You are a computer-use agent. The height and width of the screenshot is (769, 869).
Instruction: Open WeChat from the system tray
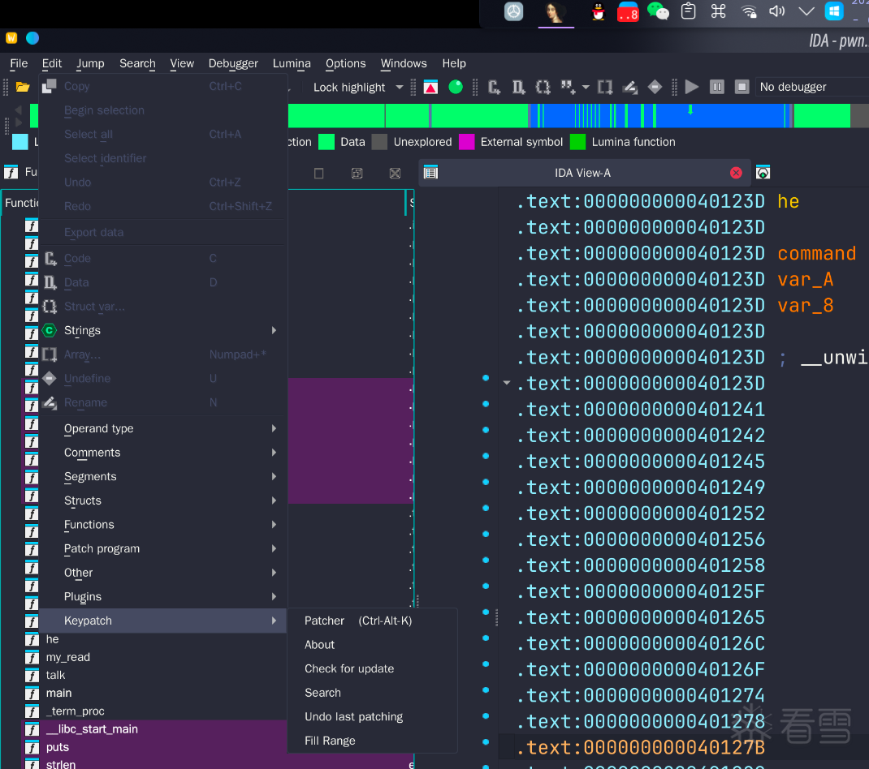(x=658, y=11)
